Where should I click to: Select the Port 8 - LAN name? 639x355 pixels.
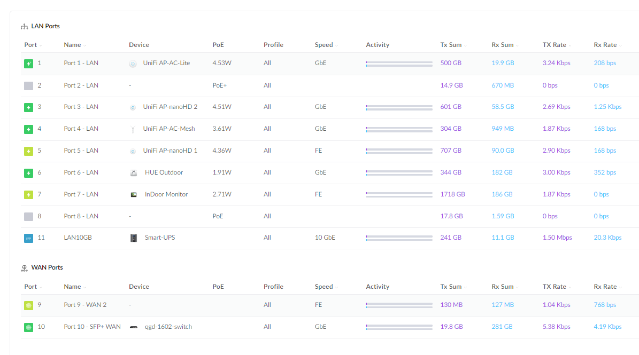tap(81, 216)
